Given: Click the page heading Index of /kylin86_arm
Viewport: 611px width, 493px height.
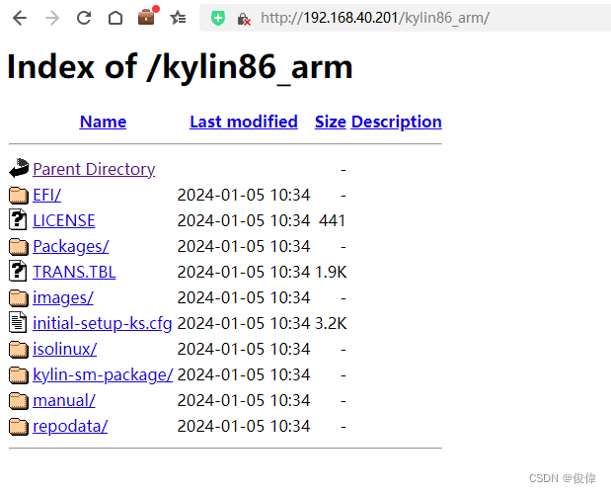Looking at the screenshot, I should click(180, 67).
